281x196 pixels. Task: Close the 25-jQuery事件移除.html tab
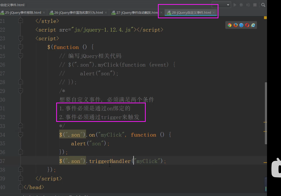tap(44, 12)
